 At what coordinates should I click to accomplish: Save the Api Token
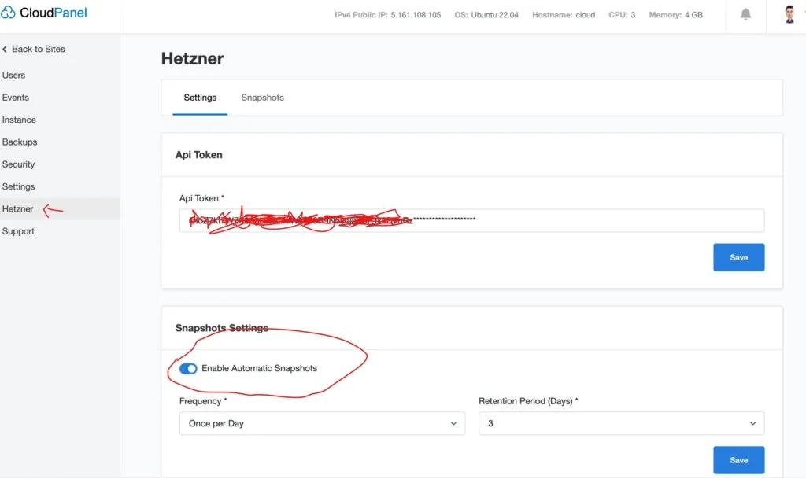coord(738,257)
